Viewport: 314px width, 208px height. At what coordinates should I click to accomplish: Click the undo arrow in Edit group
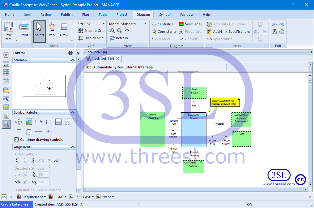coord(274,24)
